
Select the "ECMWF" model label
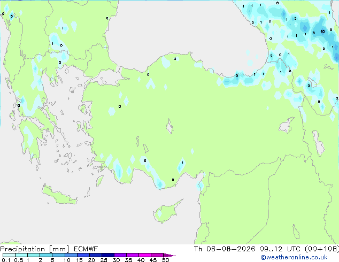coord(86,249)
